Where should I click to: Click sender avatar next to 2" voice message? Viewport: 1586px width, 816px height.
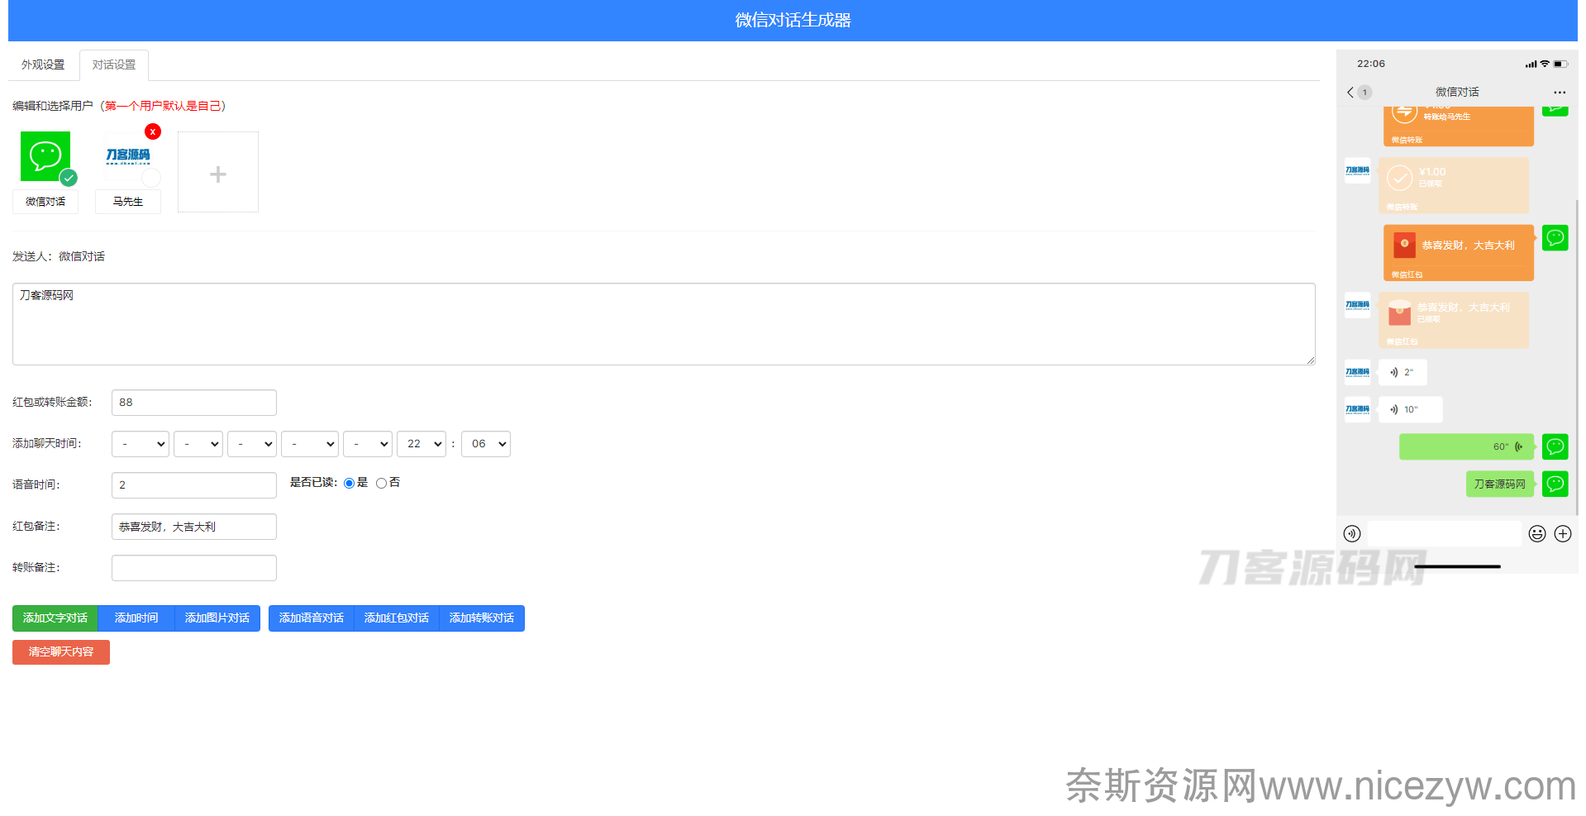pyautogui.click(x=1357, y=372)
